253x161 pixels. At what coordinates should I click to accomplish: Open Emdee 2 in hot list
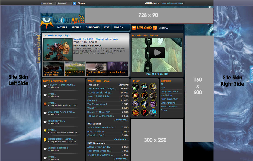pos(92,100)
